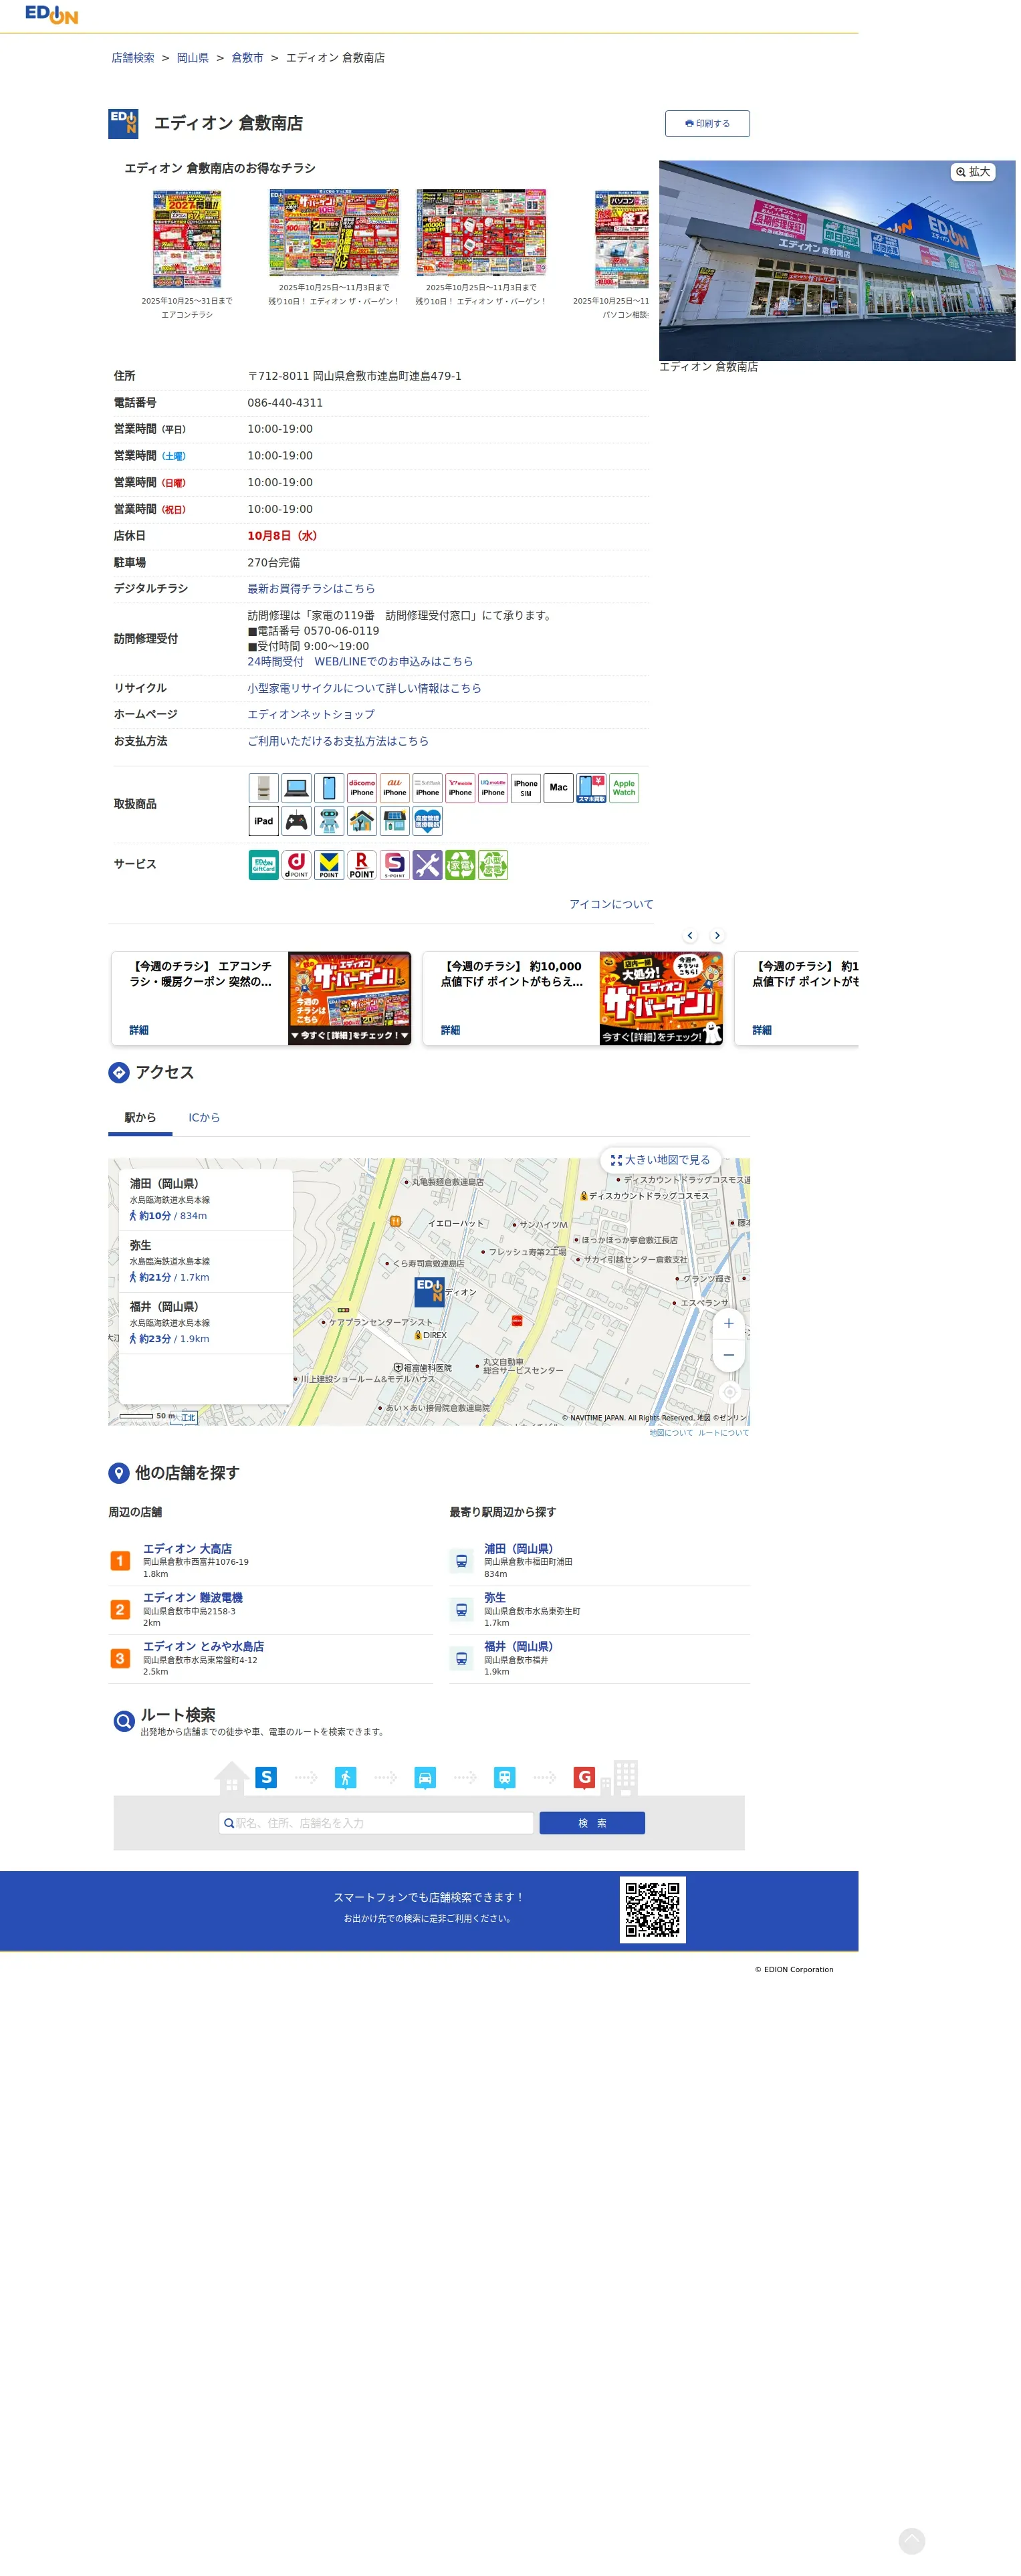1021x2576 pixels.
Task: Click the iPhone SIM product icon
Action: pyautogui.click(x=526, y=788)
